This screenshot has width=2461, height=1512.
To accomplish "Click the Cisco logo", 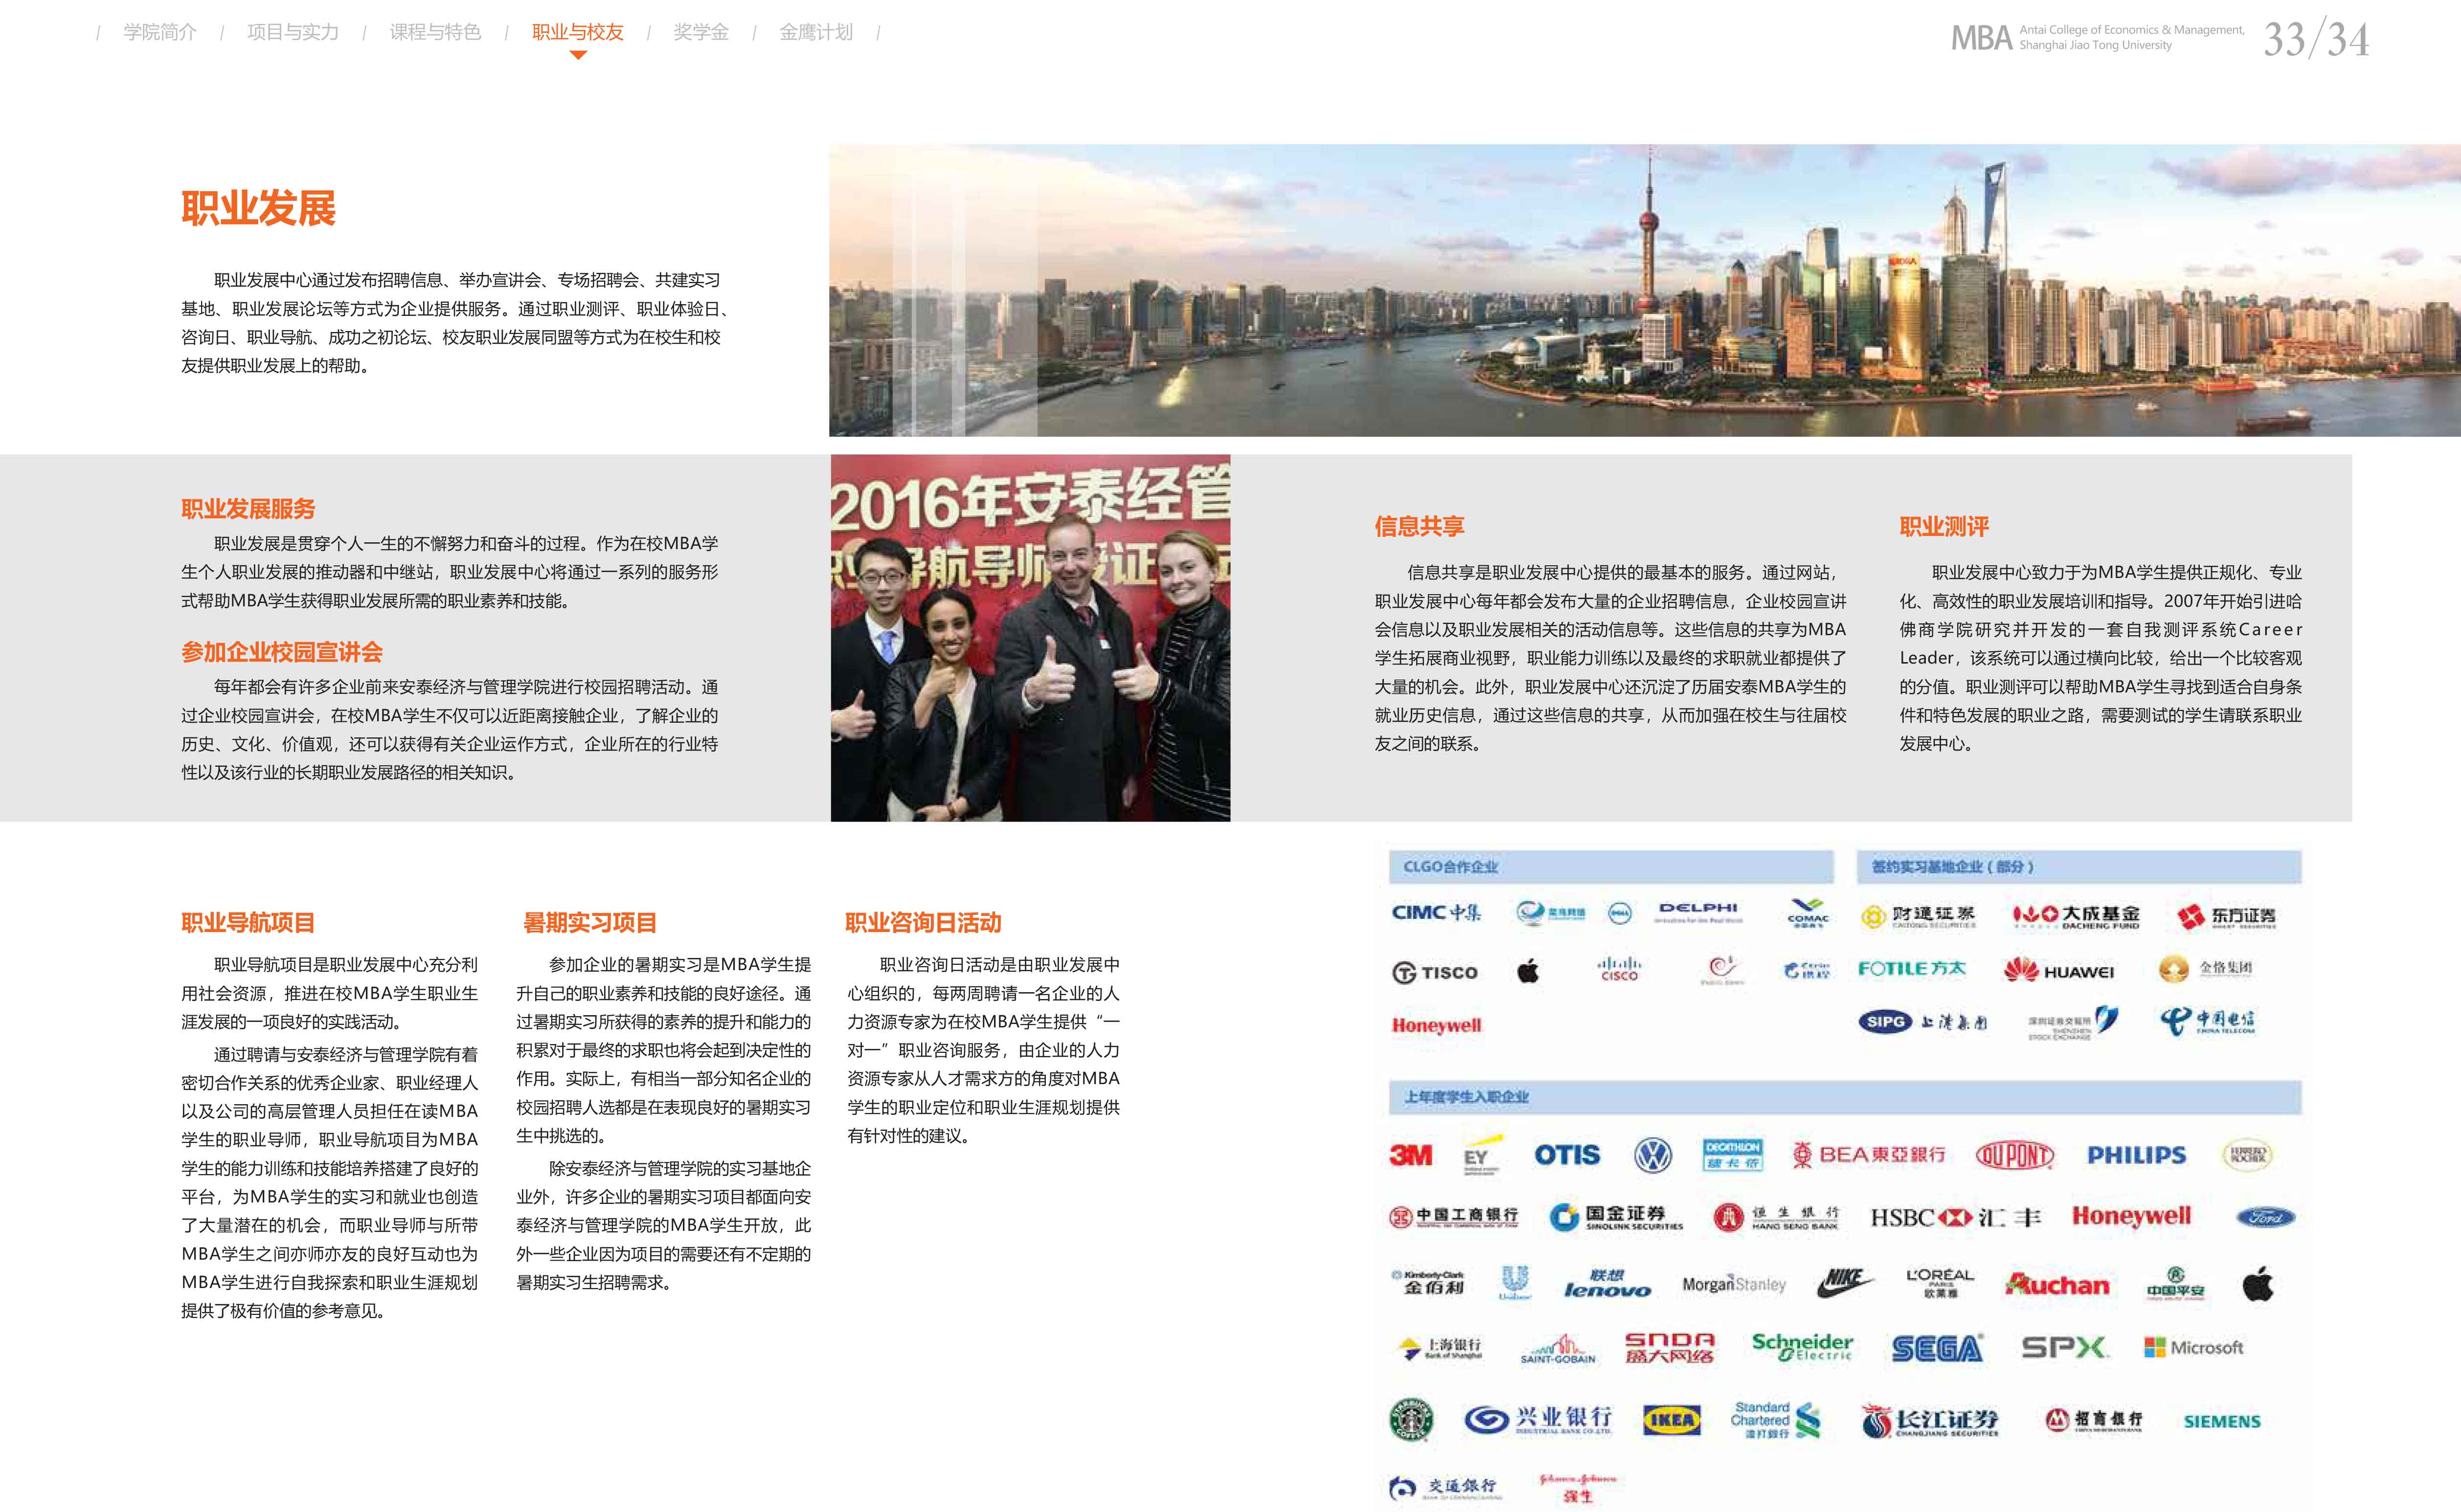I will [1619, 969].
